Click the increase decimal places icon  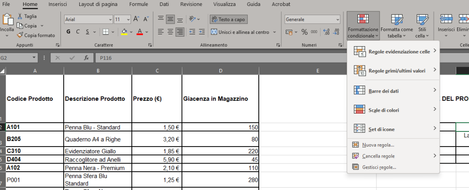point(326,32)
